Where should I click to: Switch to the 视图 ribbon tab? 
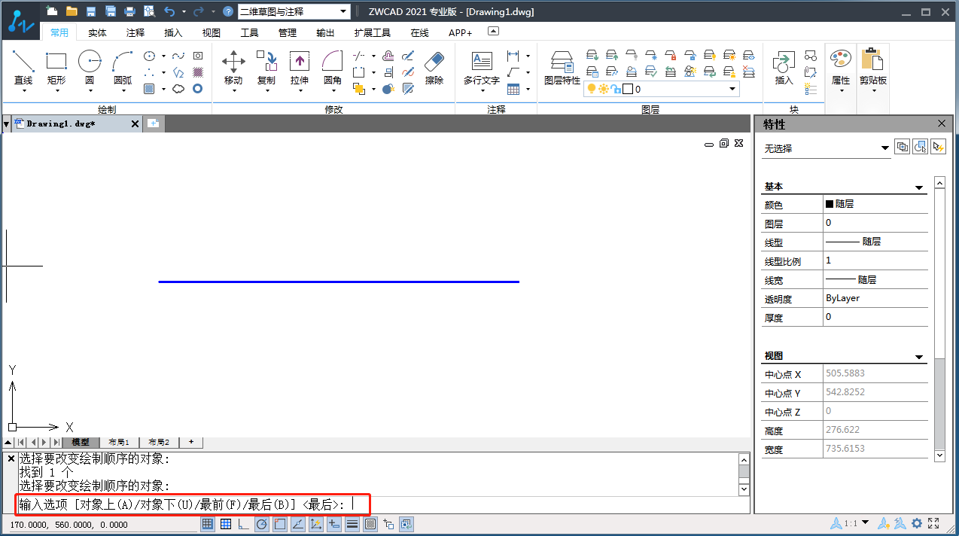coord(212,32)
